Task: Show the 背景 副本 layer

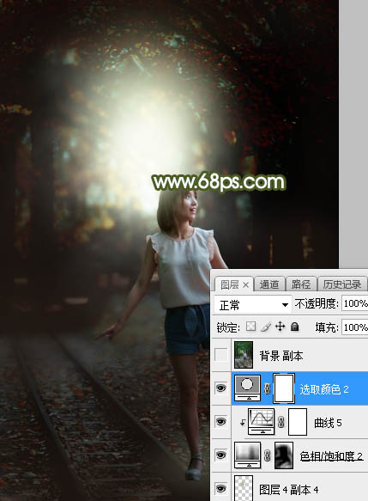Action: (221, 355)
